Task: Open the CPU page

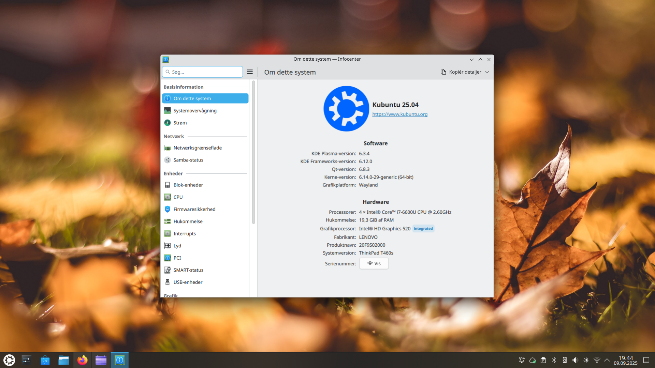Action: tap(205, 197)
